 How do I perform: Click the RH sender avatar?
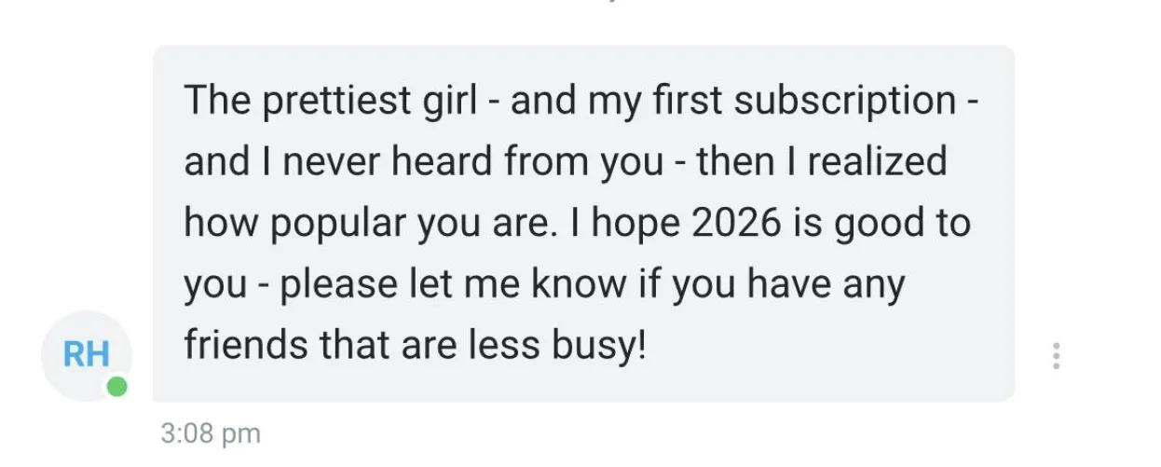(86, 354)
